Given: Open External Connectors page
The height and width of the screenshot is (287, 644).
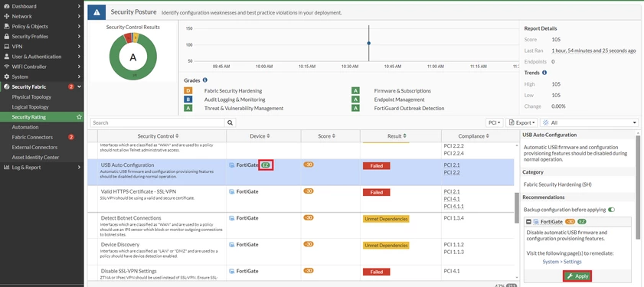Looking at the screenshot, I should point(35,147).
